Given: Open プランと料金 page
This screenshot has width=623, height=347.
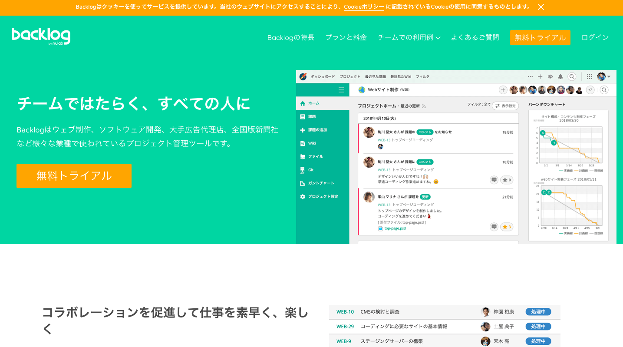Looking at the screenshot, I should click(346, 37).
